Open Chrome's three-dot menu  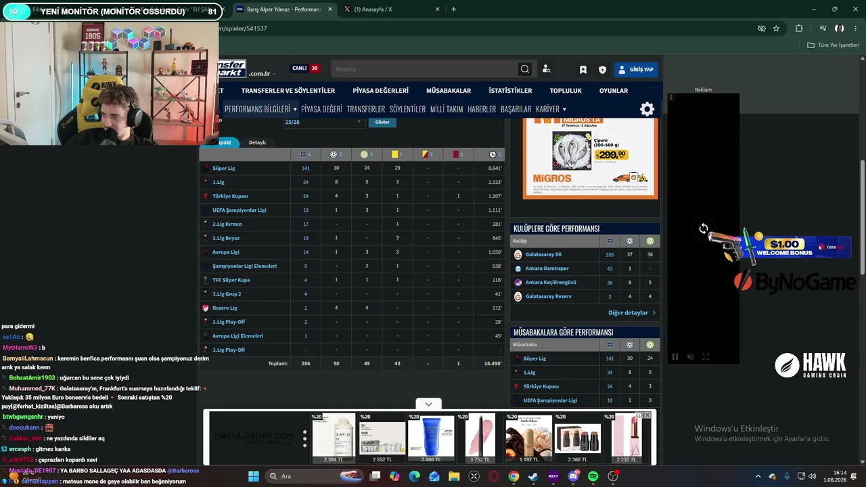point(856,28)
